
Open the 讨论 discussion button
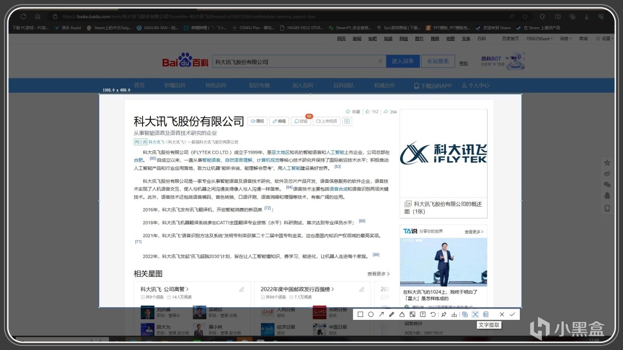(301, 121)
